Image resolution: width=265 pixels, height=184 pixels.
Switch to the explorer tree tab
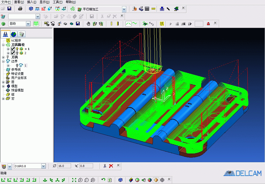5,34
